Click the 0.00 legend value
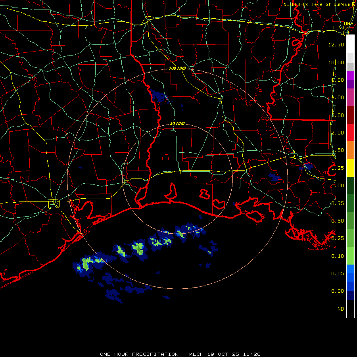Screen dimensions: 357x357 pyautogui.click(x=338, y=291)
